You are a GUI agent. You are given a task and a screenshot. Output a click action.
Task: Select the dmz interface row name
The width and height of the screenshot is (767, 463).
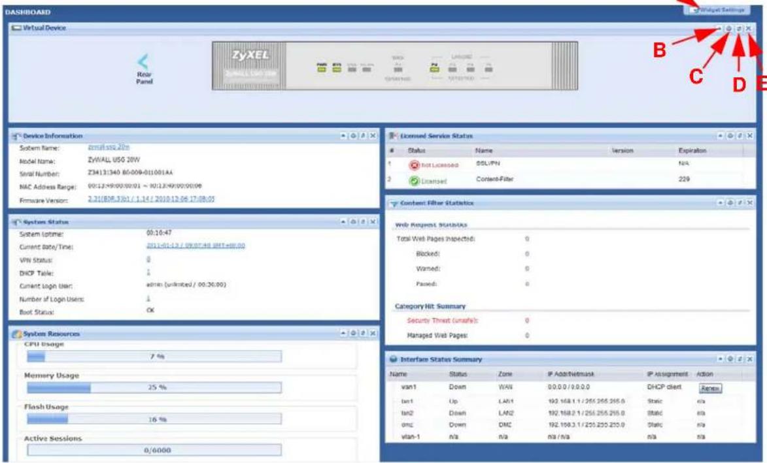(407, 425)
